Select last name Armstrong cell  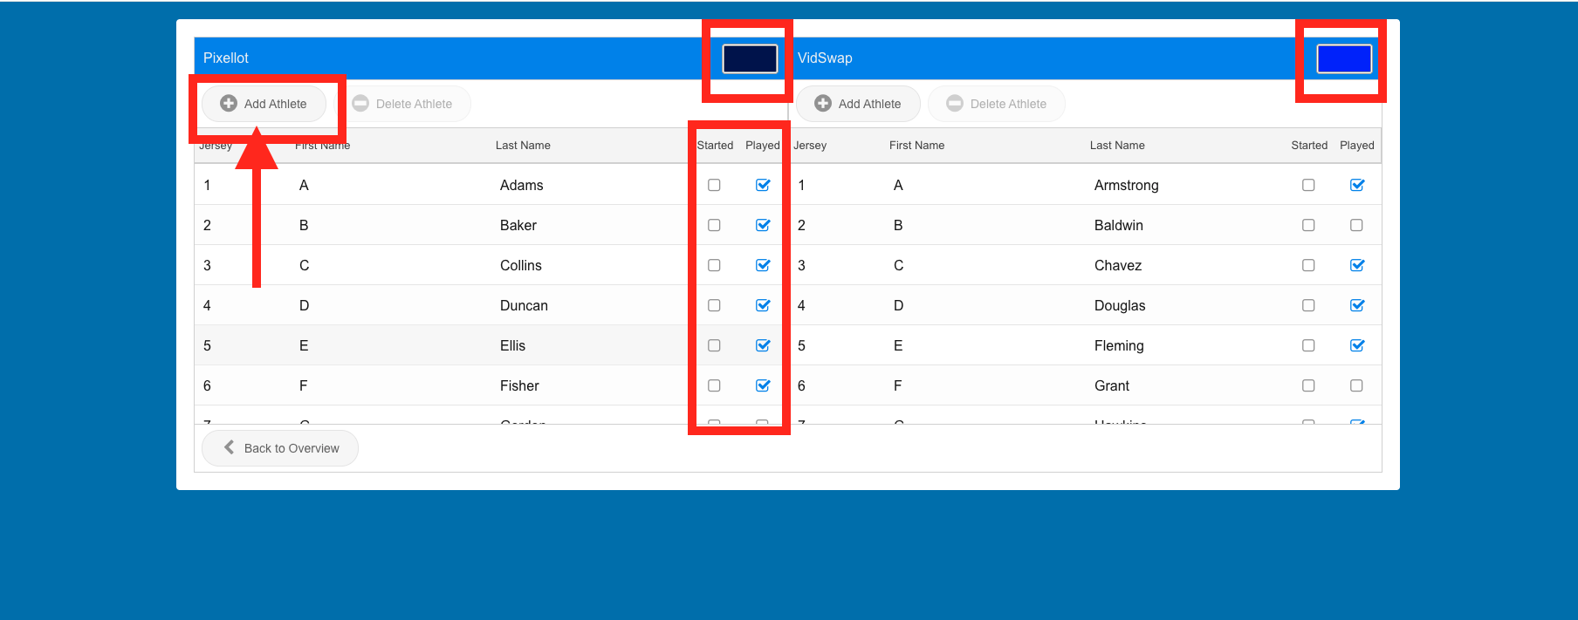(x=1127, y=185)
